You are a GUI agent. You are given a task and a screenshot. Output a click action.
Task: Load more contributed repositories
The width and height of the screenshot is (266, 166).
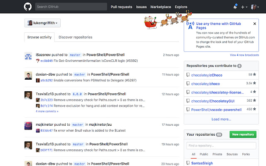(x=221, y=119)
